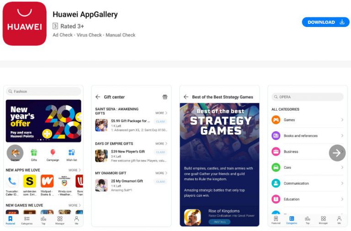
Task: Select the Manager tab in first screenshot
Action: click(x=60, y=220)
